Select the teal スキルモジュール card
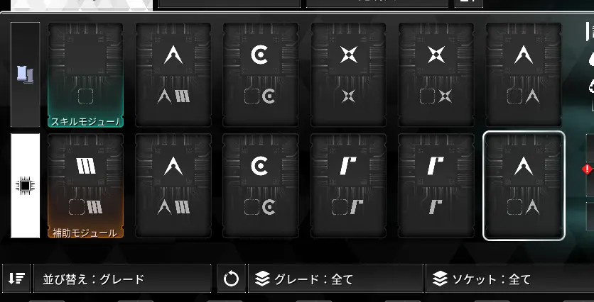Viewport: 594px width, 302px height. click(85, 75)
